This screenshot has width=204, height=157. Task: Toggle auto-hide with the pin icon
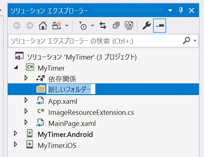(x=181, y=10)
